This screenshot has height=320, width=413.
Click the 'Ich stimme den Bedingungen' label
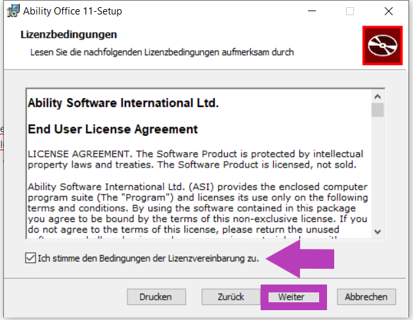coord(148,258)
